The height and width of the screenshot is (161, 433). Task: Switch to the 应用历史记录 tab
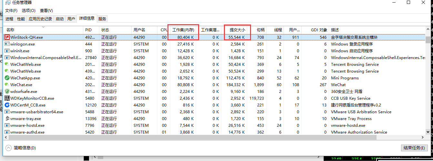tap(40, 19)
